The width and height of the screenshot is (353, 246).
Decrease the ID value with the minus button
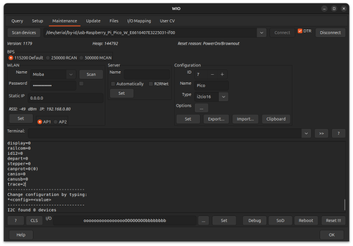(212, 75)
